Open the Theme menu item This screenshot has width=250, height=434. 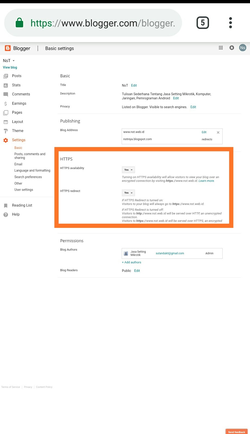tap(18, 131)
